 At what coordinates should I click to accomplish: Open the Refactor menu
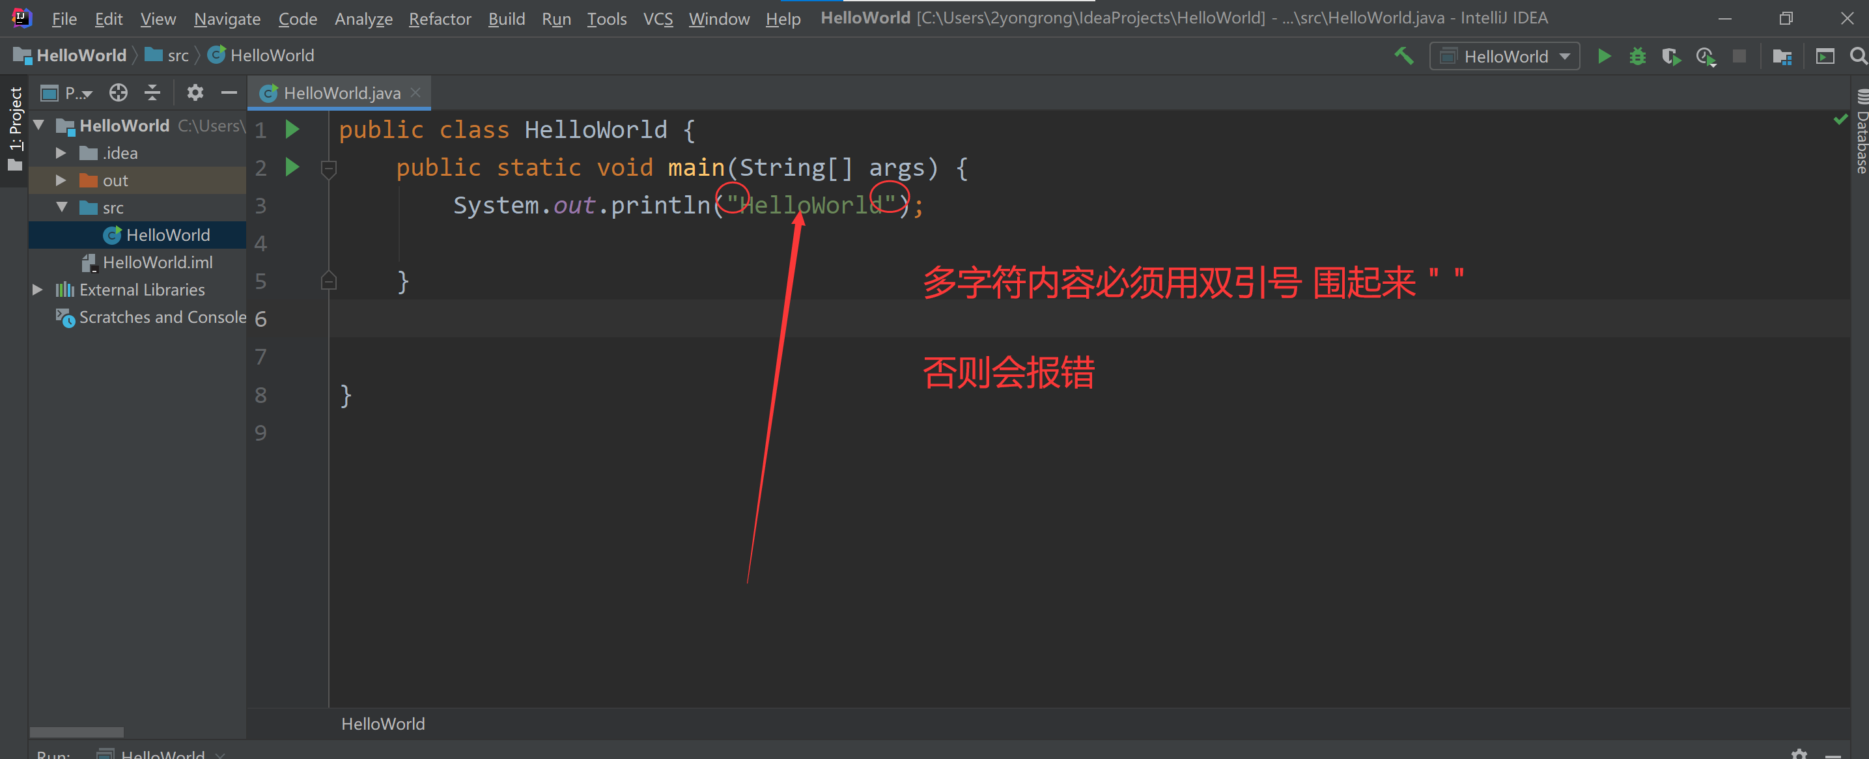coord(440,19)
